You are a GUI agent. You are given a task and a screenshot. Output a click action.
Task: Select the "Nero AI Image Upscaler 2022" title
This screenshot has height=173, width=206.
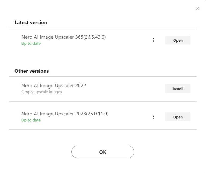54,86
